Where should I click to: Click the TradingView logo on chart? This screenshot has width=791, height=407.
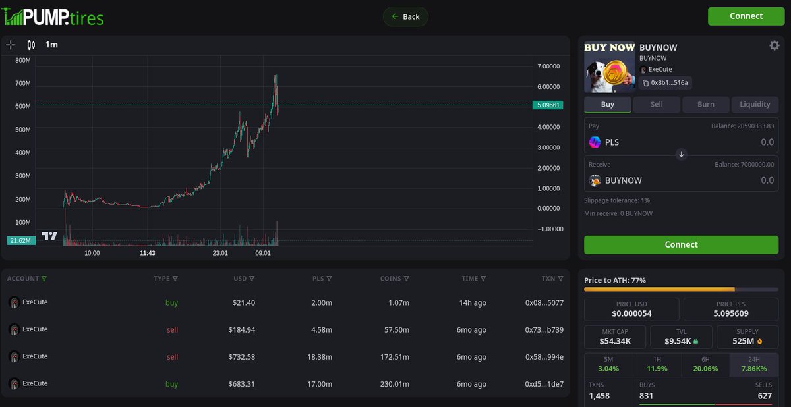[x=49, y=236]
